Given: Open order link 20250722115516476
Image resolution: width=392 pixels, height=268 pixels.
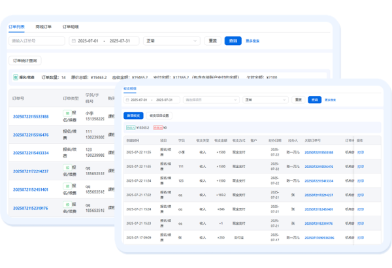Looking at the screenshot, I should tap(31, 135).
